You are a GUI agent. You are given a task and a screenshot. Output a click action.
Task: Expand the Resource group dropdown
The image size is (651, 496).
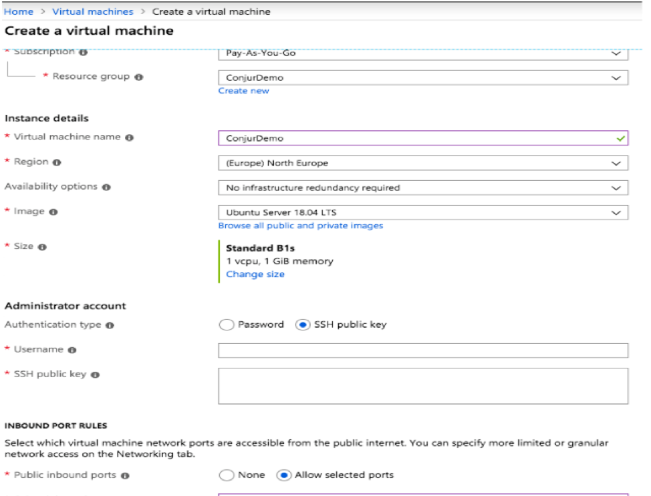(423, 77)
